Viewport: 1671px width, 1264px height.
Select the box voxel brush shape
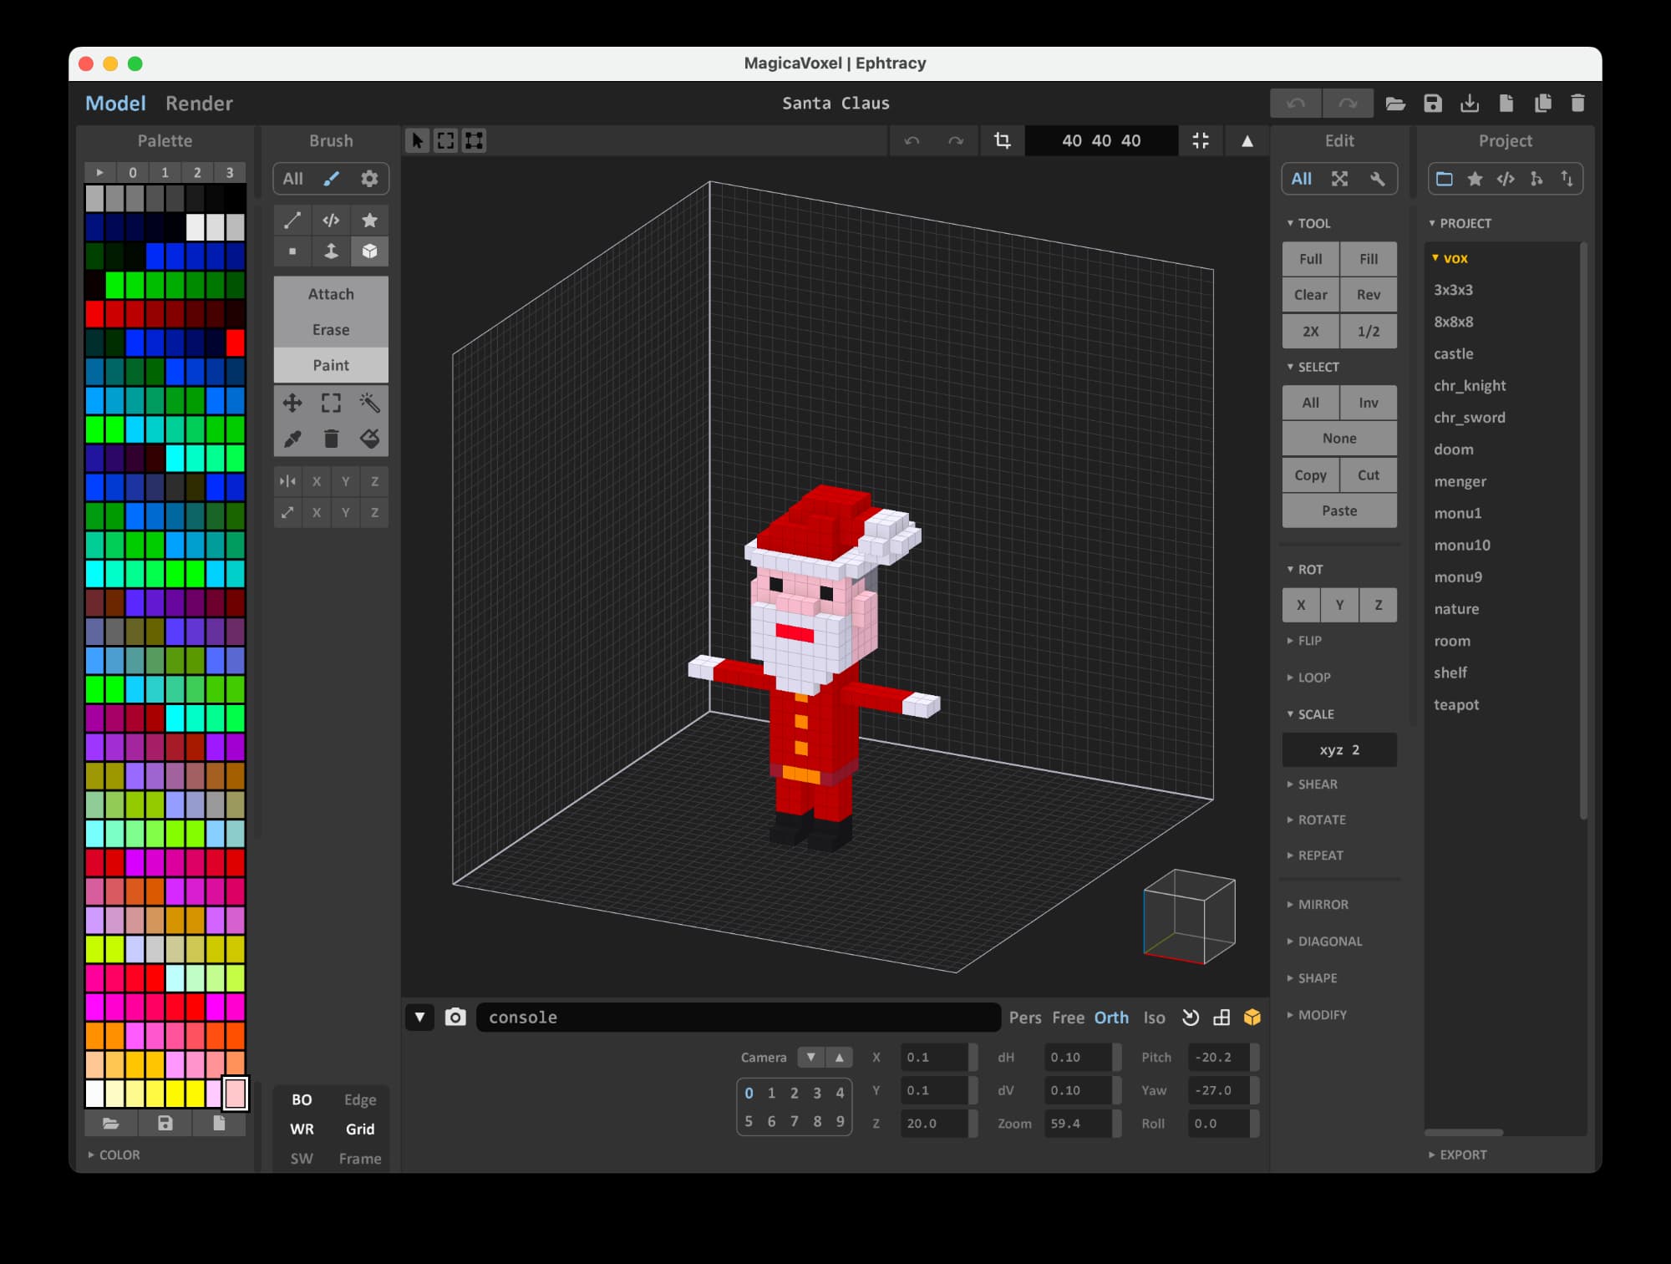pyautogui.click(x=369, y=251)
